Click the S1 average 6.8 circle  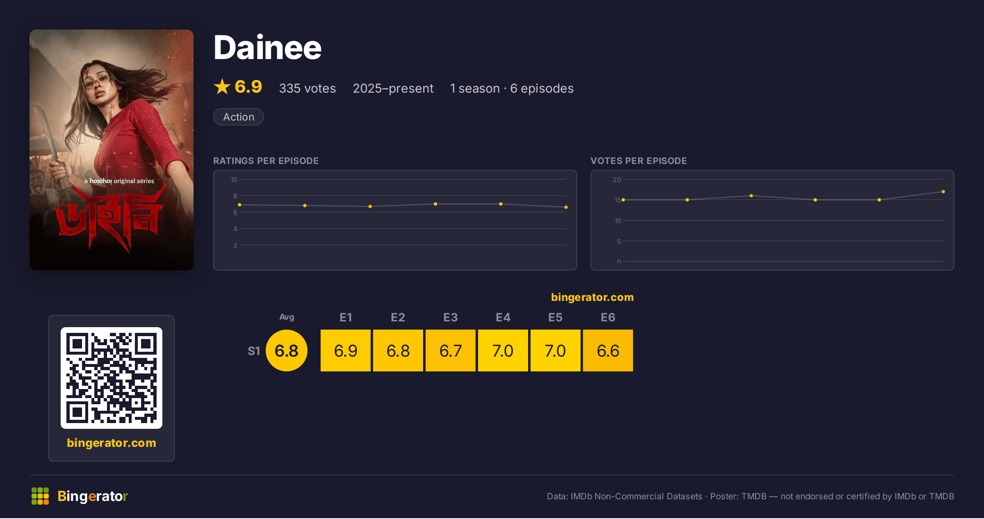coord(287,351)
